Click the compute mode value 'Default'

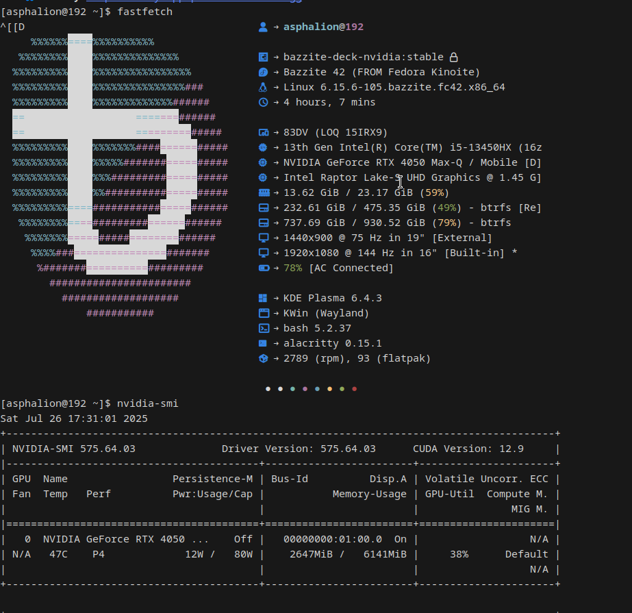[x=527, y=555]
